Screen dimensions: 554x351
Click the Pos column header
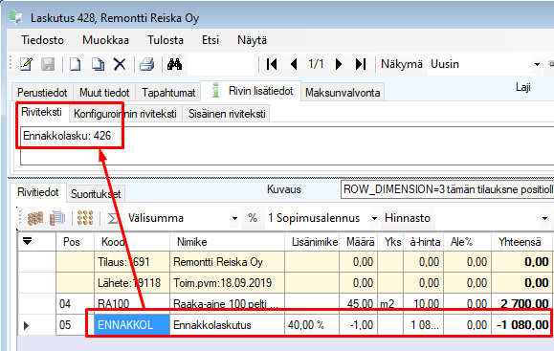click(x=75, y=242)
